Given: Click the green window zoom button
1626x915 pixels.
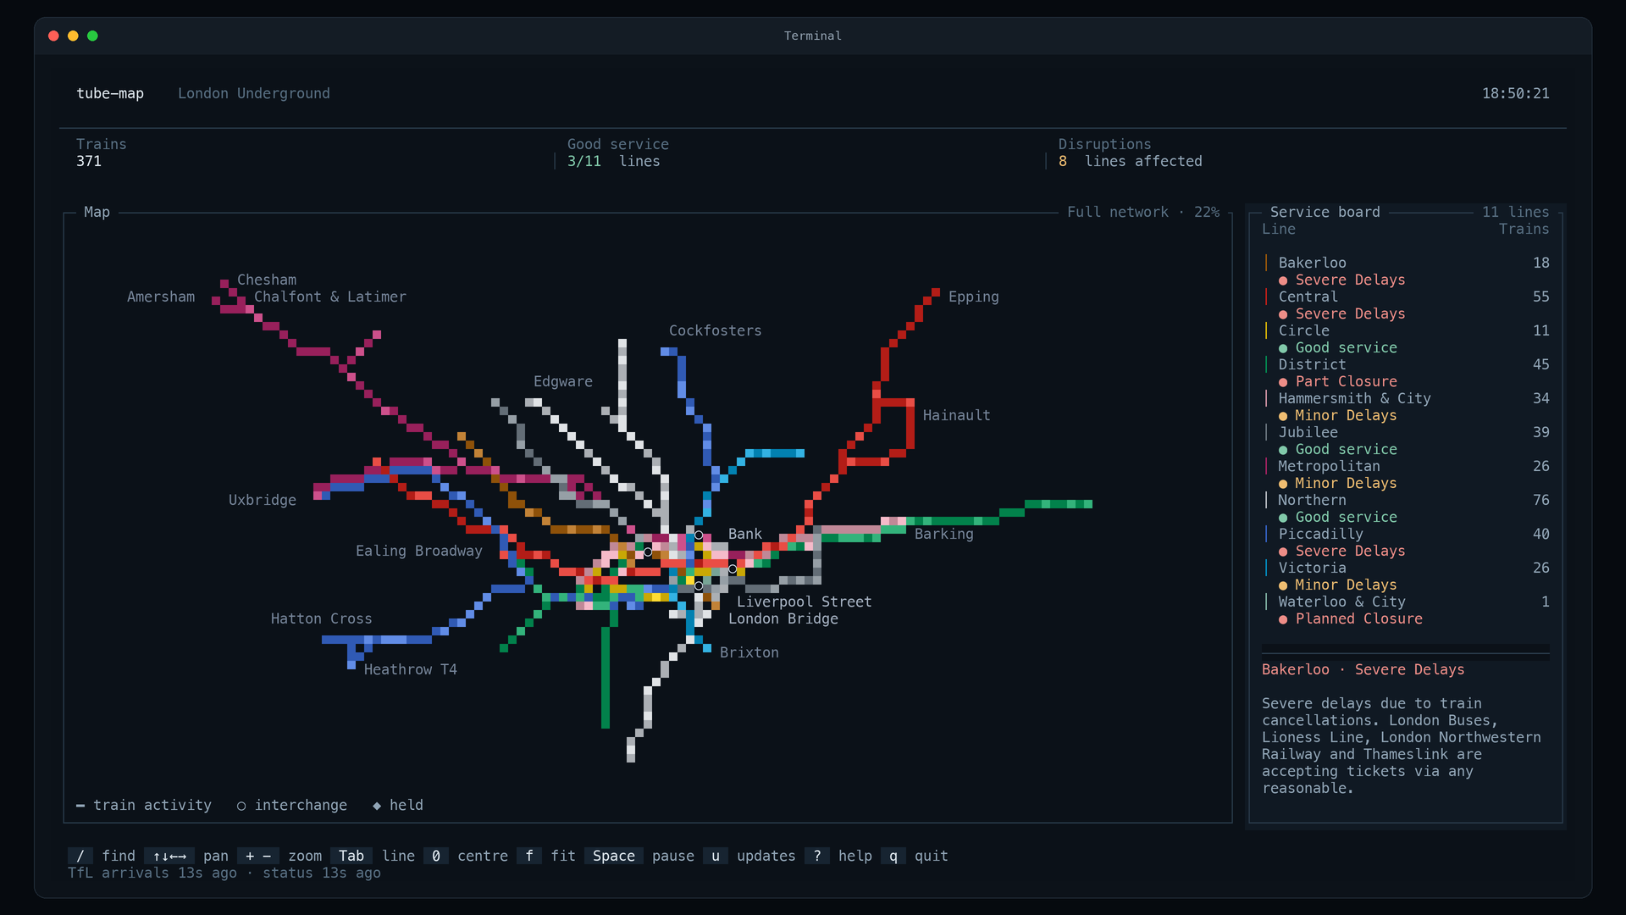Looking at the screenshot, I should pyautogui.click(x=92, y=36).
